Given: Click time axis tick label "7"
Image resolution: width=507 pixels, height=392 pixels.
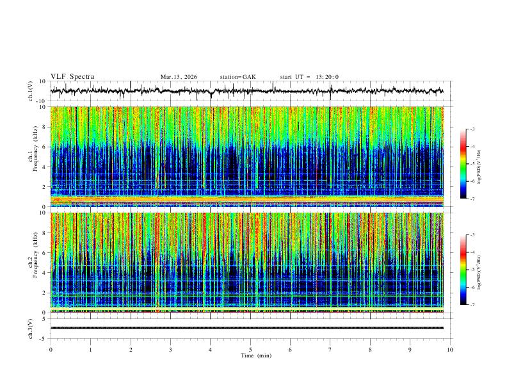Looking at the screenshot, I should point(330,350).
